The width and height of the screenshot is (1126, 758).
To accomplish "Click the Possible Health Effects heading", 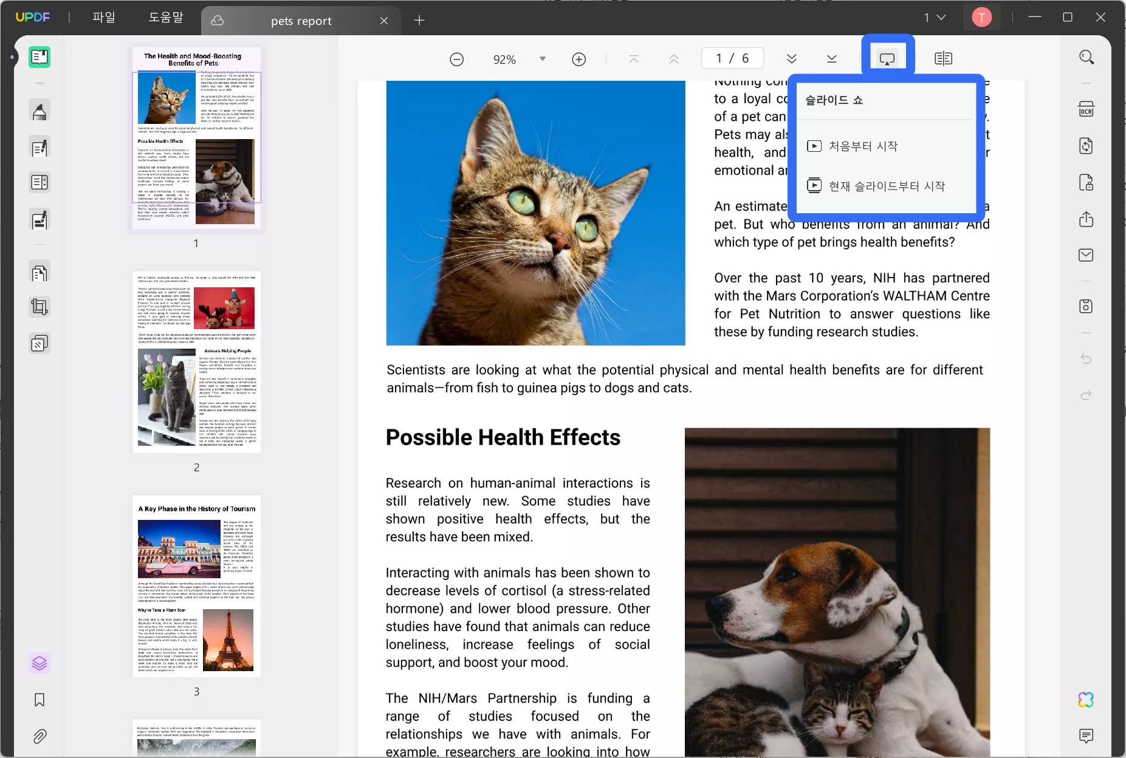I will [503, 437].
